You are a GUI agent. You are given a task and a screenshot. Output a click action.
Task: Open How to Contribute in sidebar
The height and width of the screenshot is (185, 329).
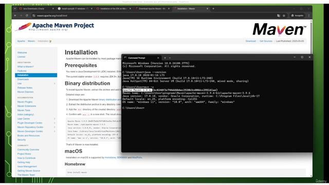pyautogui.click(x=26, y=158)
